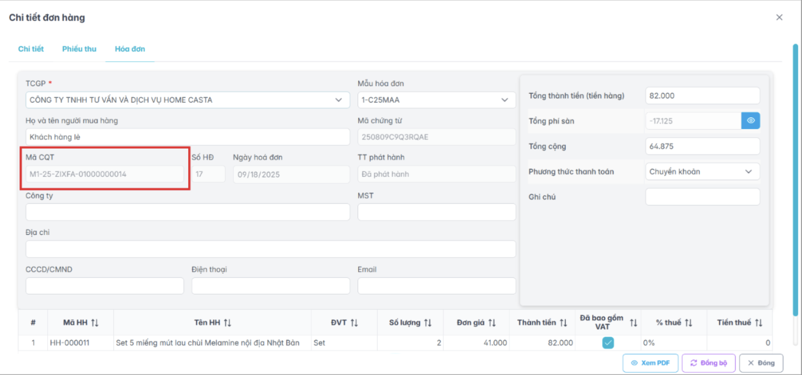Click the Xem PDF button
Screen dimensions: 802x375
[650, 363]
